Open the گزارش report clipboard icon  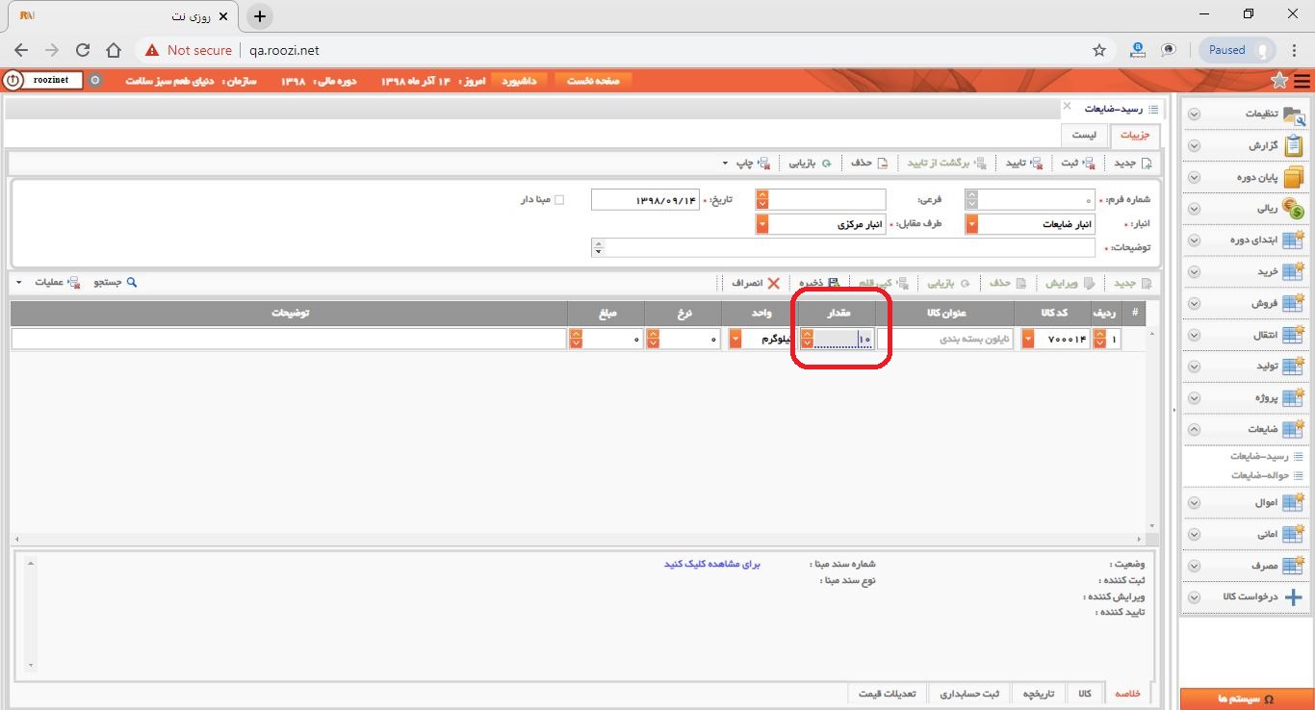(x=1294, y=146)
